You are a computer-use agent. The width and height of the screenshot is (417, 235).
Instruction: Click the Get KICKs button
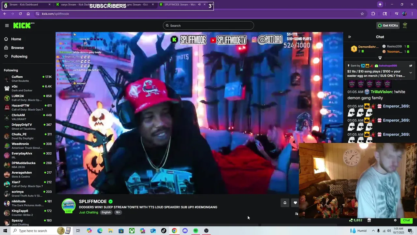(x=388, y=25)
